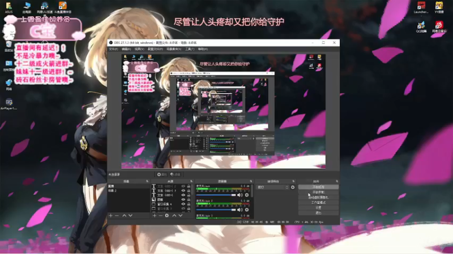The height and width of the screenshot is (254, 453).
Task: Open 设置 in controls panel
Action: [x=318, y=208]
